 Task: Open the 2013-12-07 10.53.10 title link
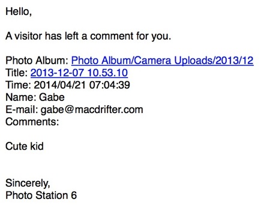coord(79,73)
